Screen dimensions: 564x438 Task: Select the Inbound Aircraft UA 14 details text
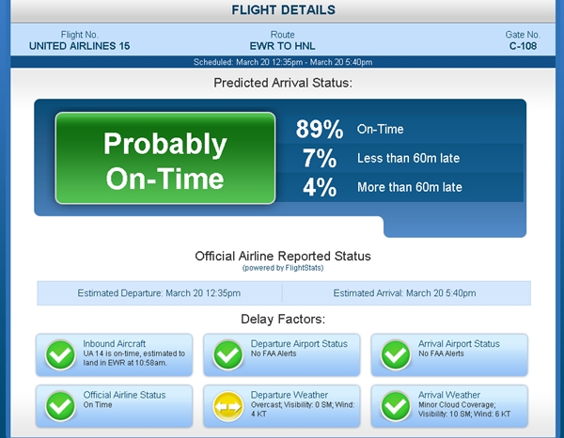click(x=133, y=358)
